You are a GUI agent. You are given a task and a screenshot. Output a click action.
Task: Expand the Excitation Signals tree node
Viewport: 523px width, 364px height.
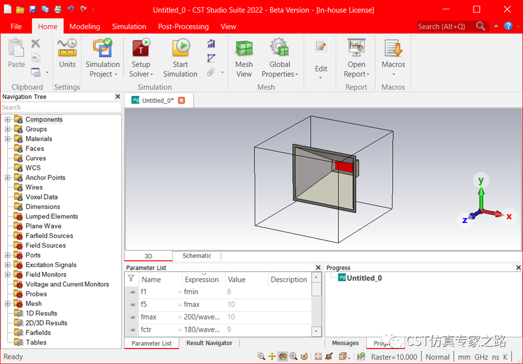click(x=8, y=265)
